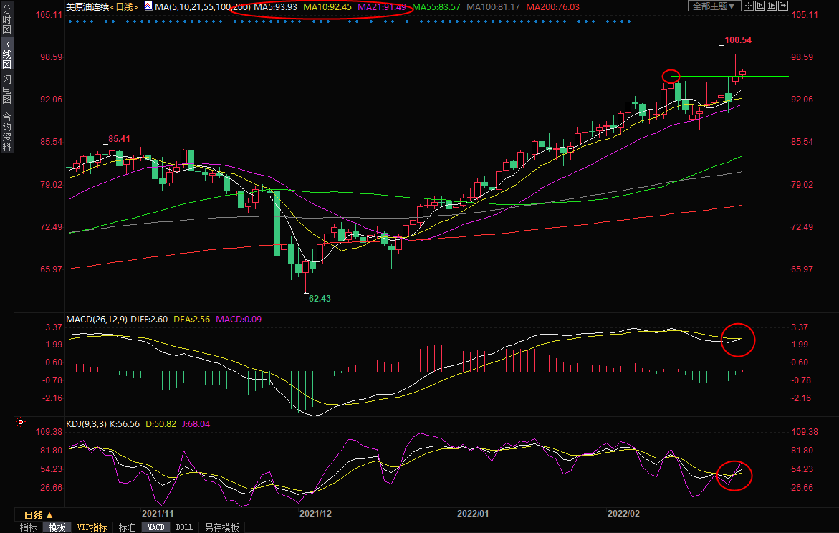The height and width of the screenshot is (533, 839).
Task: Click the jump-to-start chart icon
Action: [760, 6]
